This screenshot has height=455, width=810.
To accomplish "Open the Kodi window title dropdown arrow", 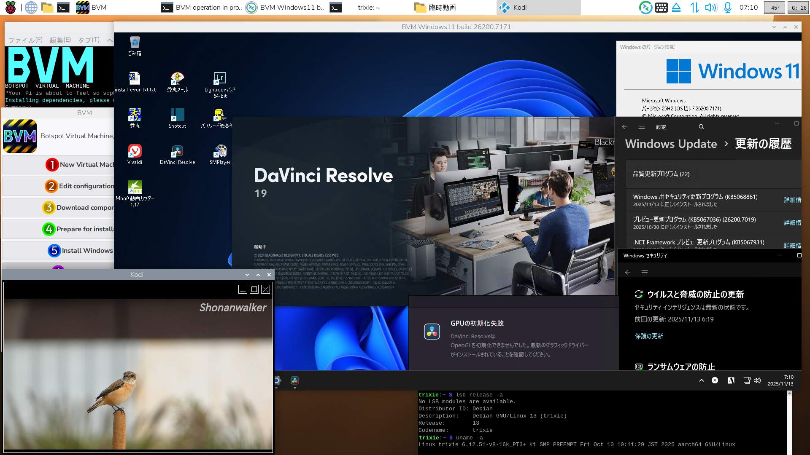I will click(247, 275).
